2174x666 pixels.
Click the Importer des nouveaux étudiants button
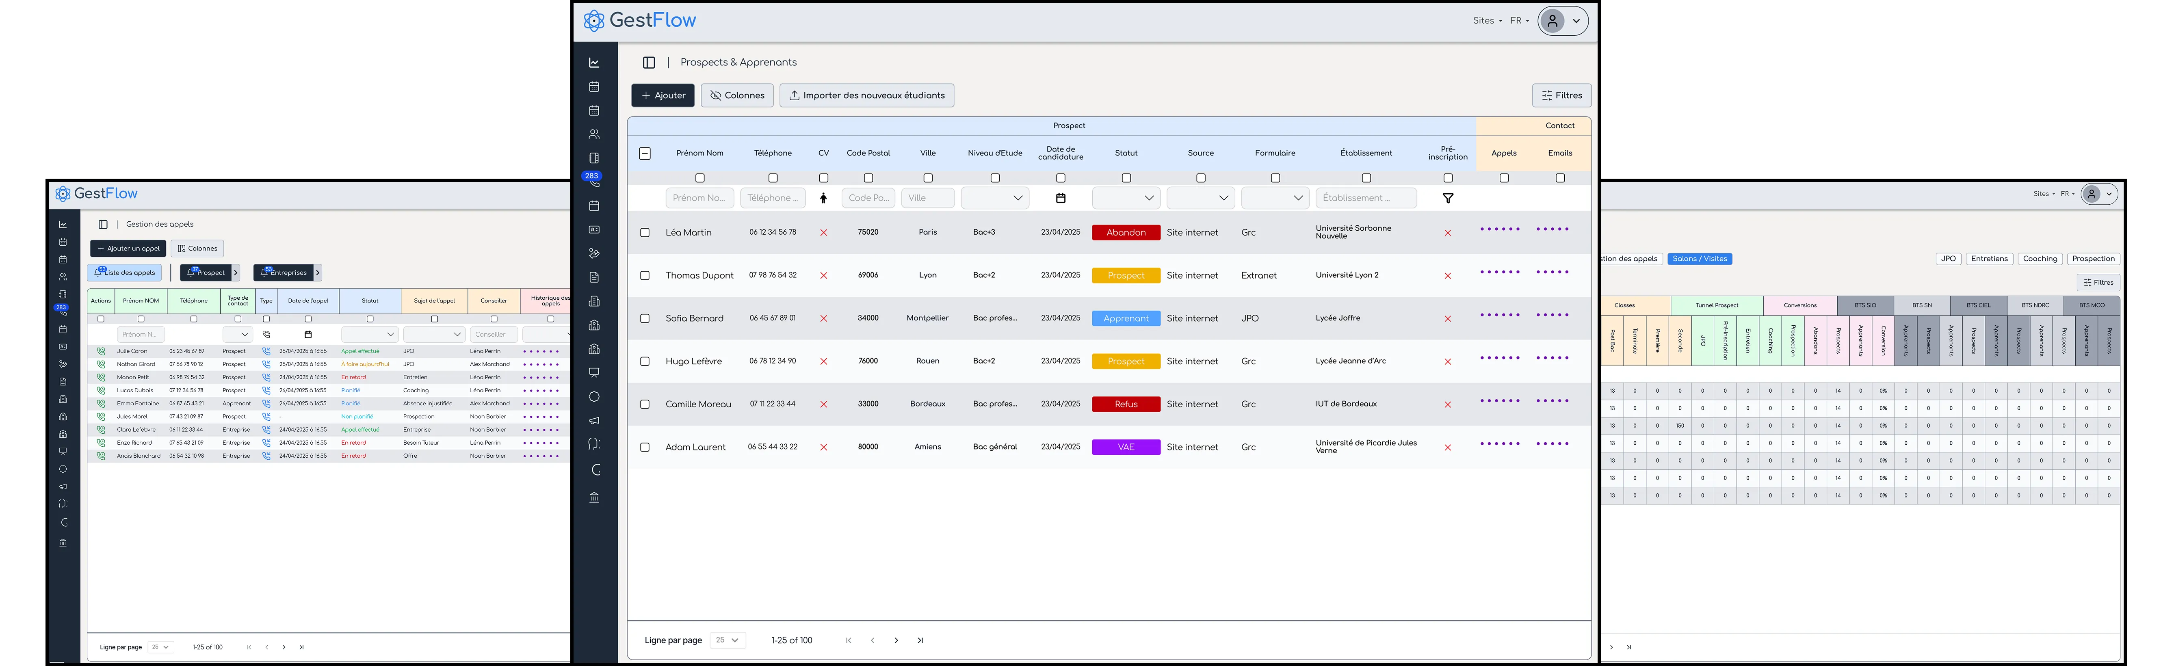pyautogui.click(x=867, y=95)
